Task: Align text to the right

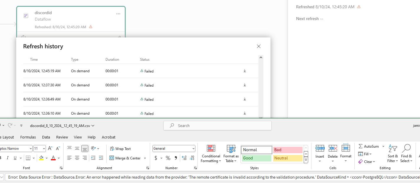Action: tap(85, 158)
